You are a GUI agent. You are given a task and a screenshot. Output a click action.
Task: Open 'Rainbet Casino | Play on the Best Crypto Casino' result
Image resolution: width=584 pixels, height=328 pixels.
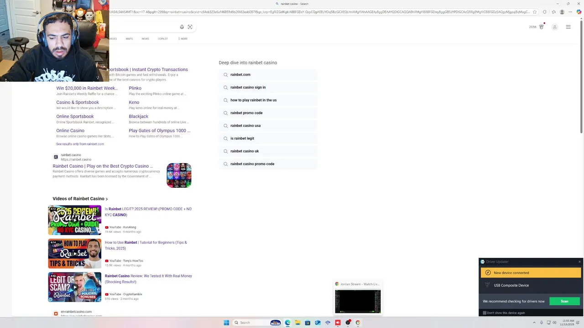coord(103,166)
